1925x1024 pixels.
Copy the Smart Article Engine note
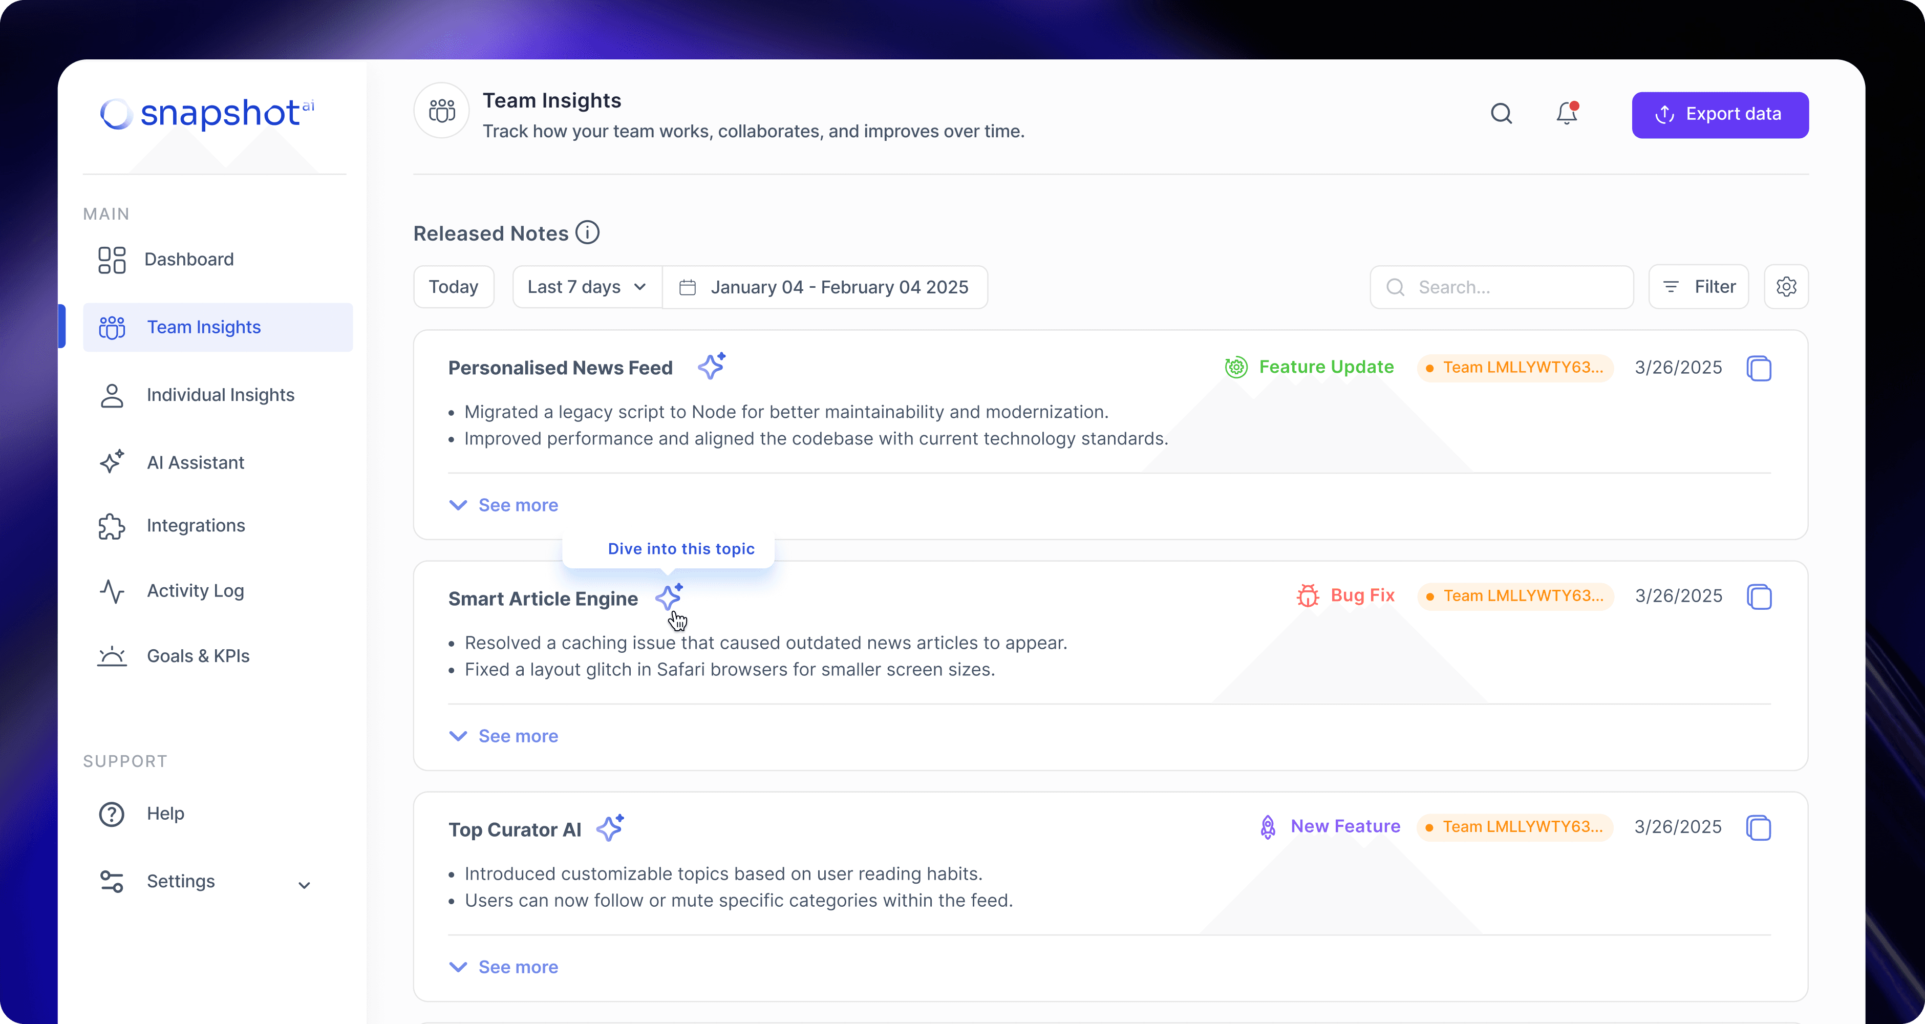click(x=1759, y=596)
